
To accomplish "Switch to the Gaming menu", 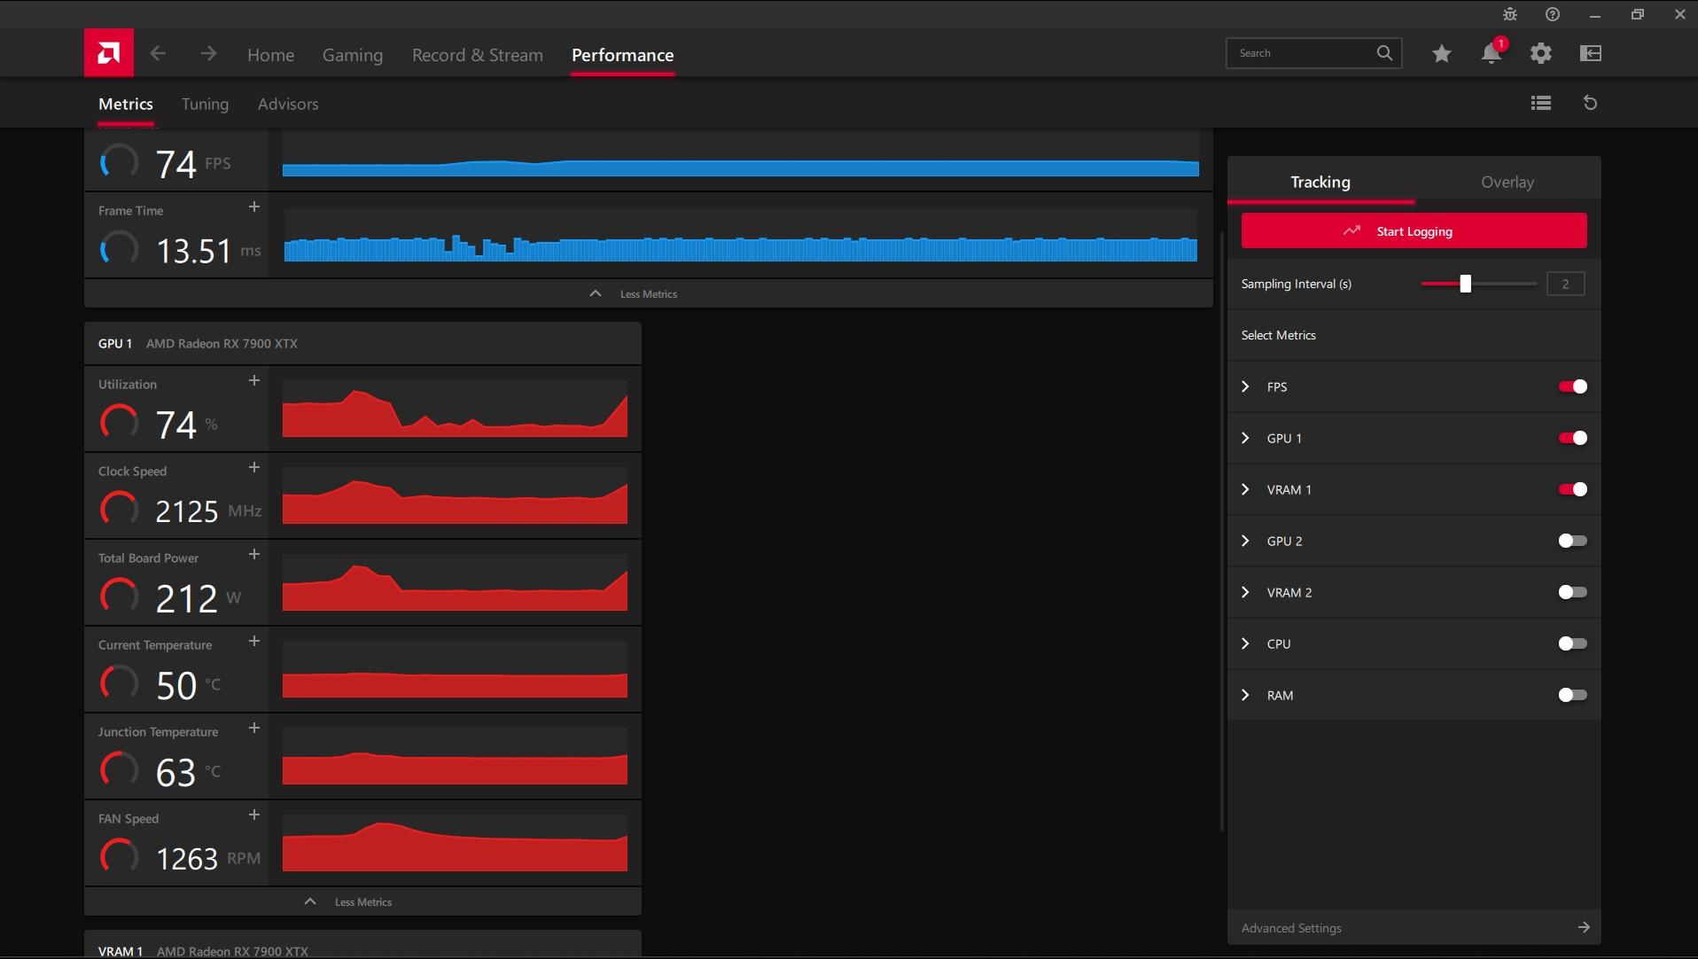I will pos(353,54).
